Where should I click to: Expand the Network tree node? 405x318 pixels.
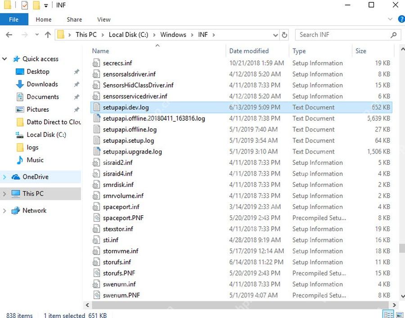point(4,211)
